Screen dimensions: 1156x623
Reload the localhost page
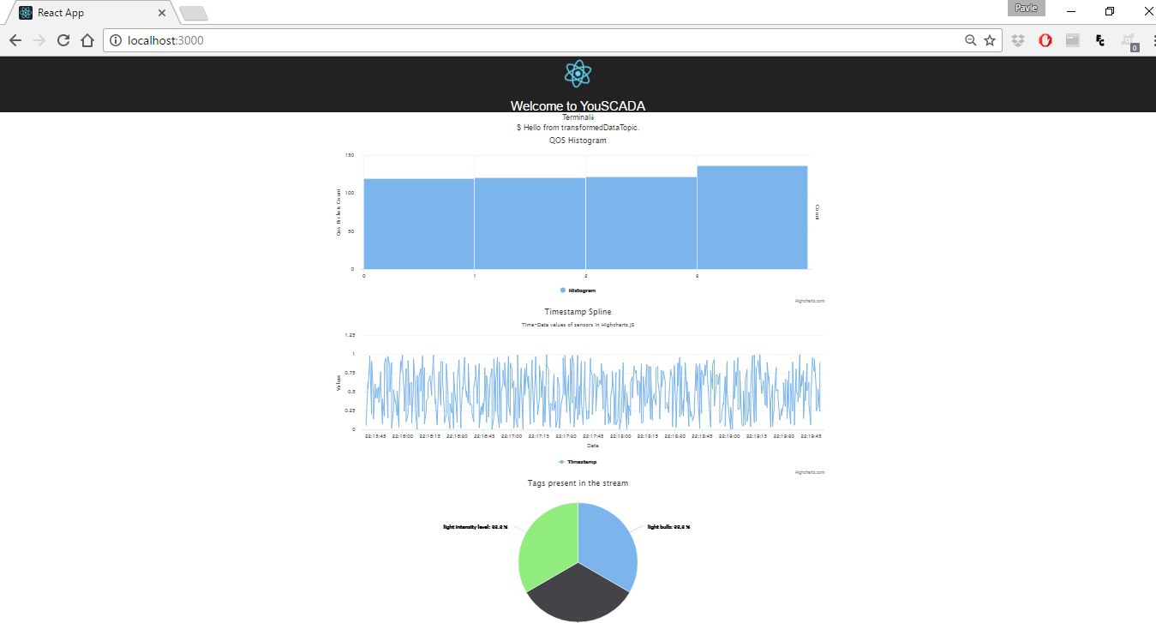coord(63,40)
